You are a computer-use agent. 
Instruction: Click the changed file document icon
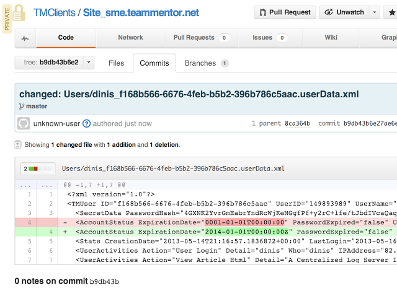tap(17, 144)
